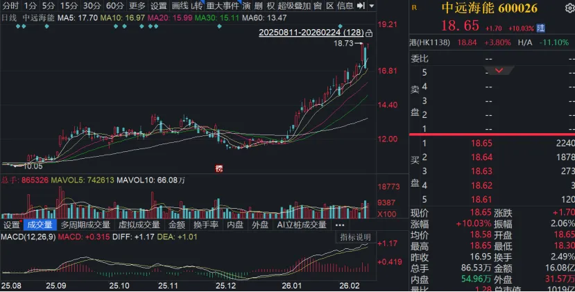This screenshot has height=292, width=575.
Task: Click the 指标说明 indicator description button
Action: click(x=355, y=237)
